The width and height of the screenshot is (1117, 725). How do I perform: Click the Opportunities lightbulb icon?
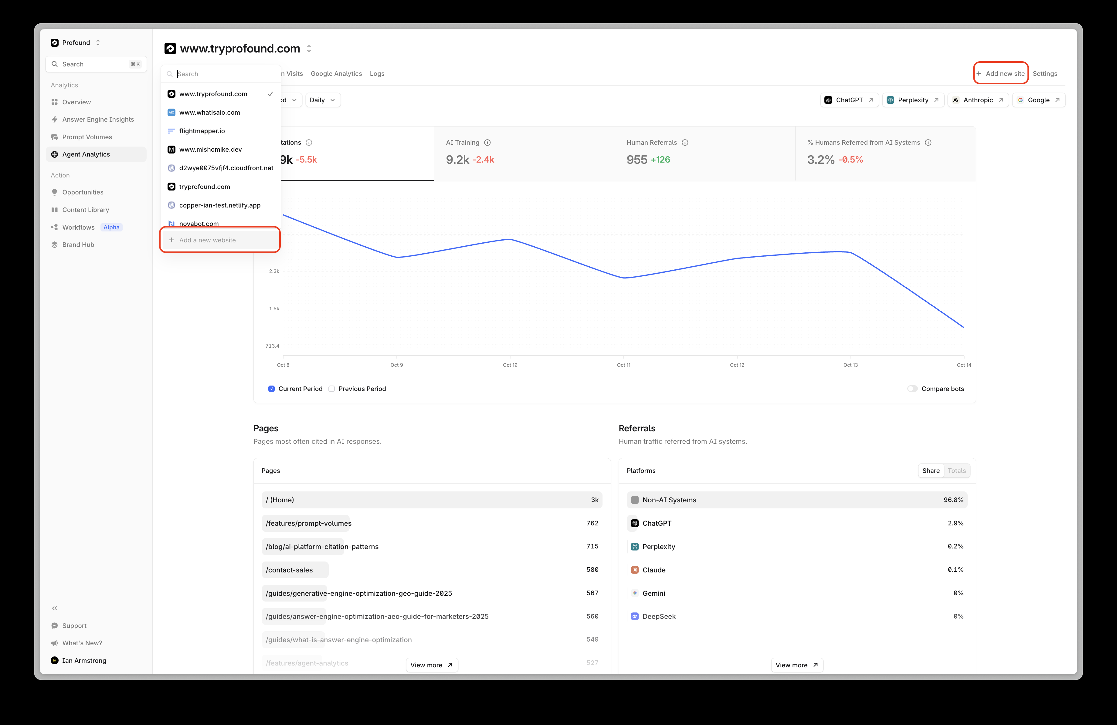(x=54, y=192)
